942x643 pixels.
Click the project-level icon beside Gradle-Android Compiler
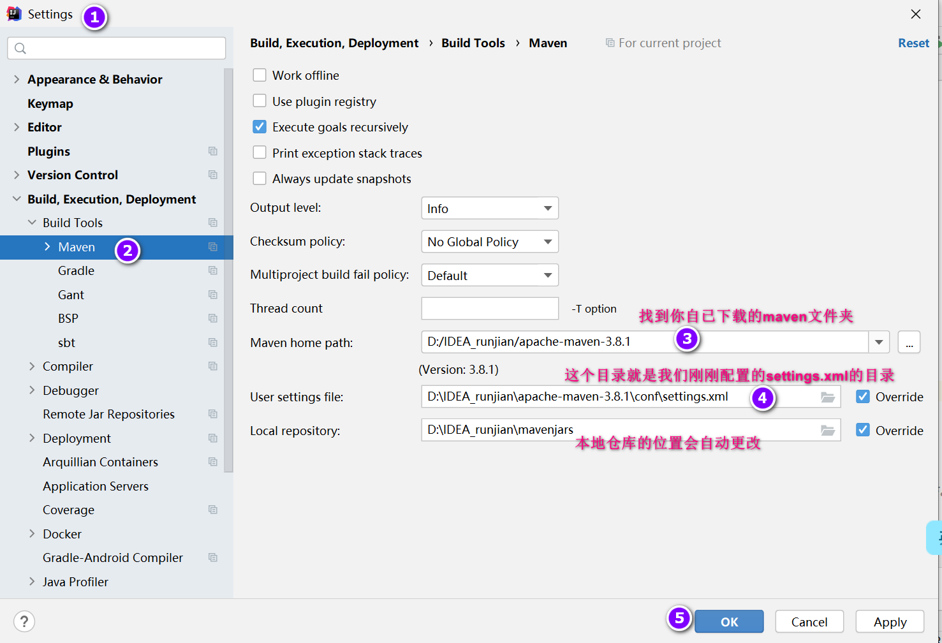213,558
